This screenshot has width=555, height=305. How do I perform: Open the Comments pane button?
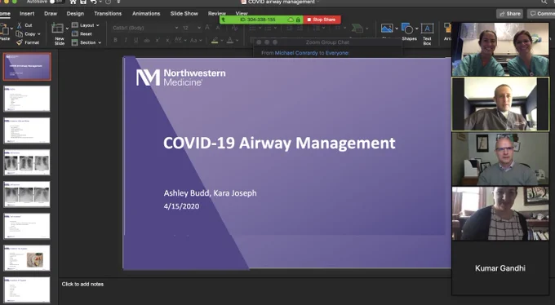tap(541, 14)
